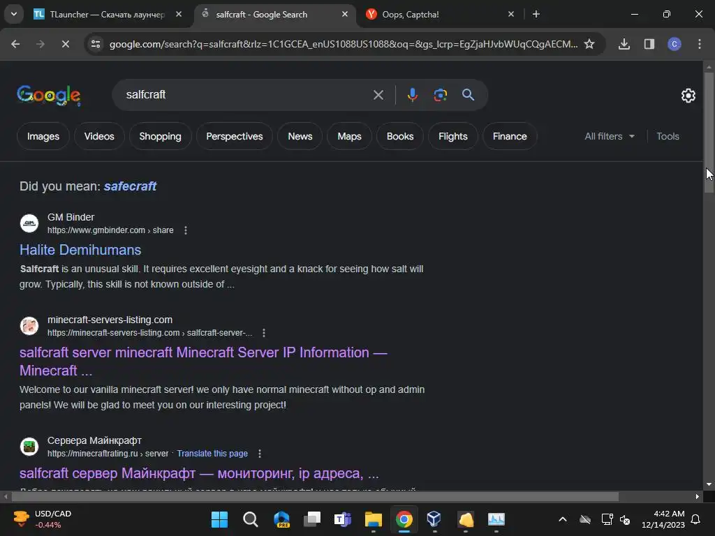715x536 pixels.
Task: Filter results by Books
Action: click(x=400, y=136)
